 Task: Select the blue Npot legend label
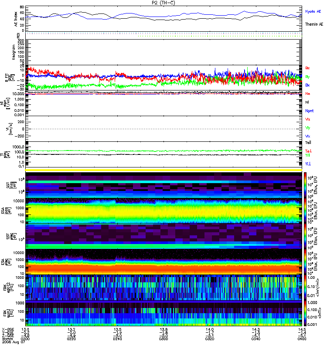click(310, 111)
